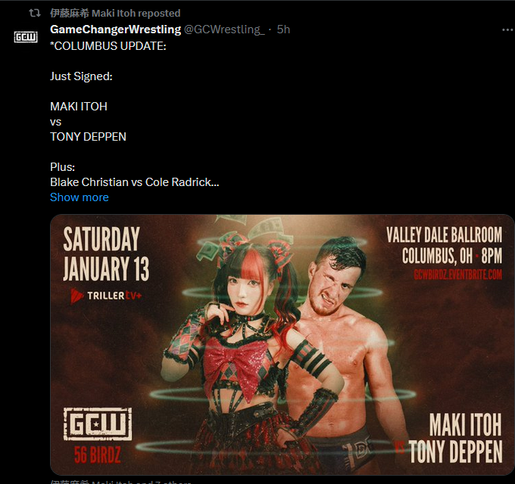
Task: Click the GCWBIRDZ.EVENTBRITE.COM text on poster
Action: pos(458,274)
